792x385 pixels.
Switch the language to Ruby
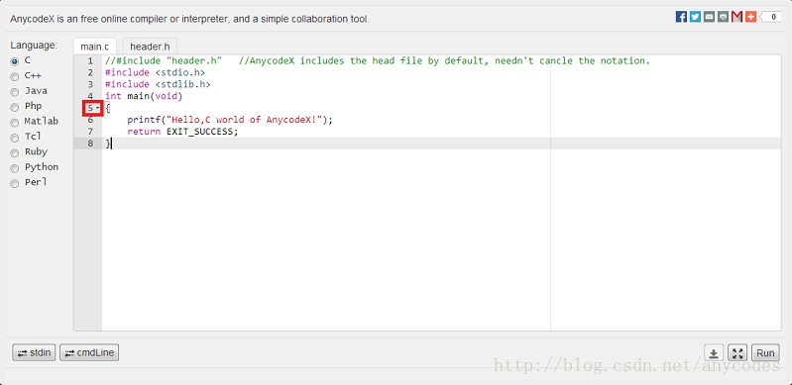(x=15, y=152)
